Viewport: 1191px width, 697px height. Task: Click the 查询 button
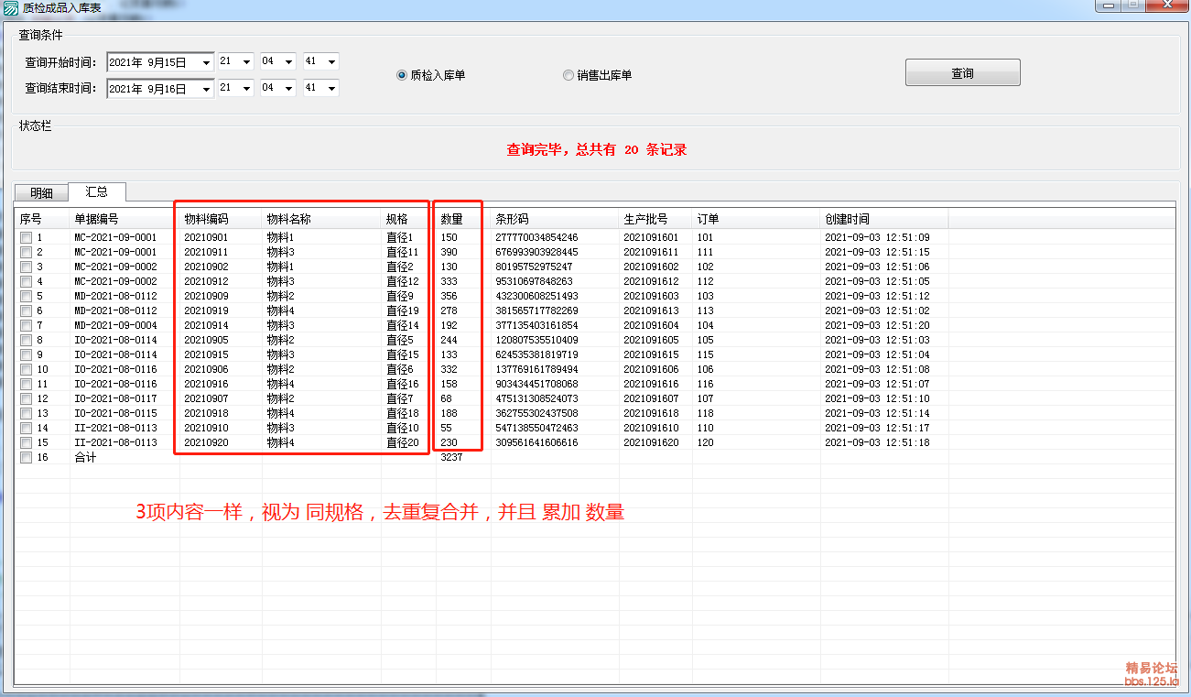click(962, 72)
